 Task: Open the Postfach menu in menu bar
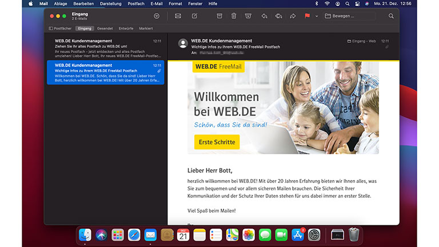point(135,3)
